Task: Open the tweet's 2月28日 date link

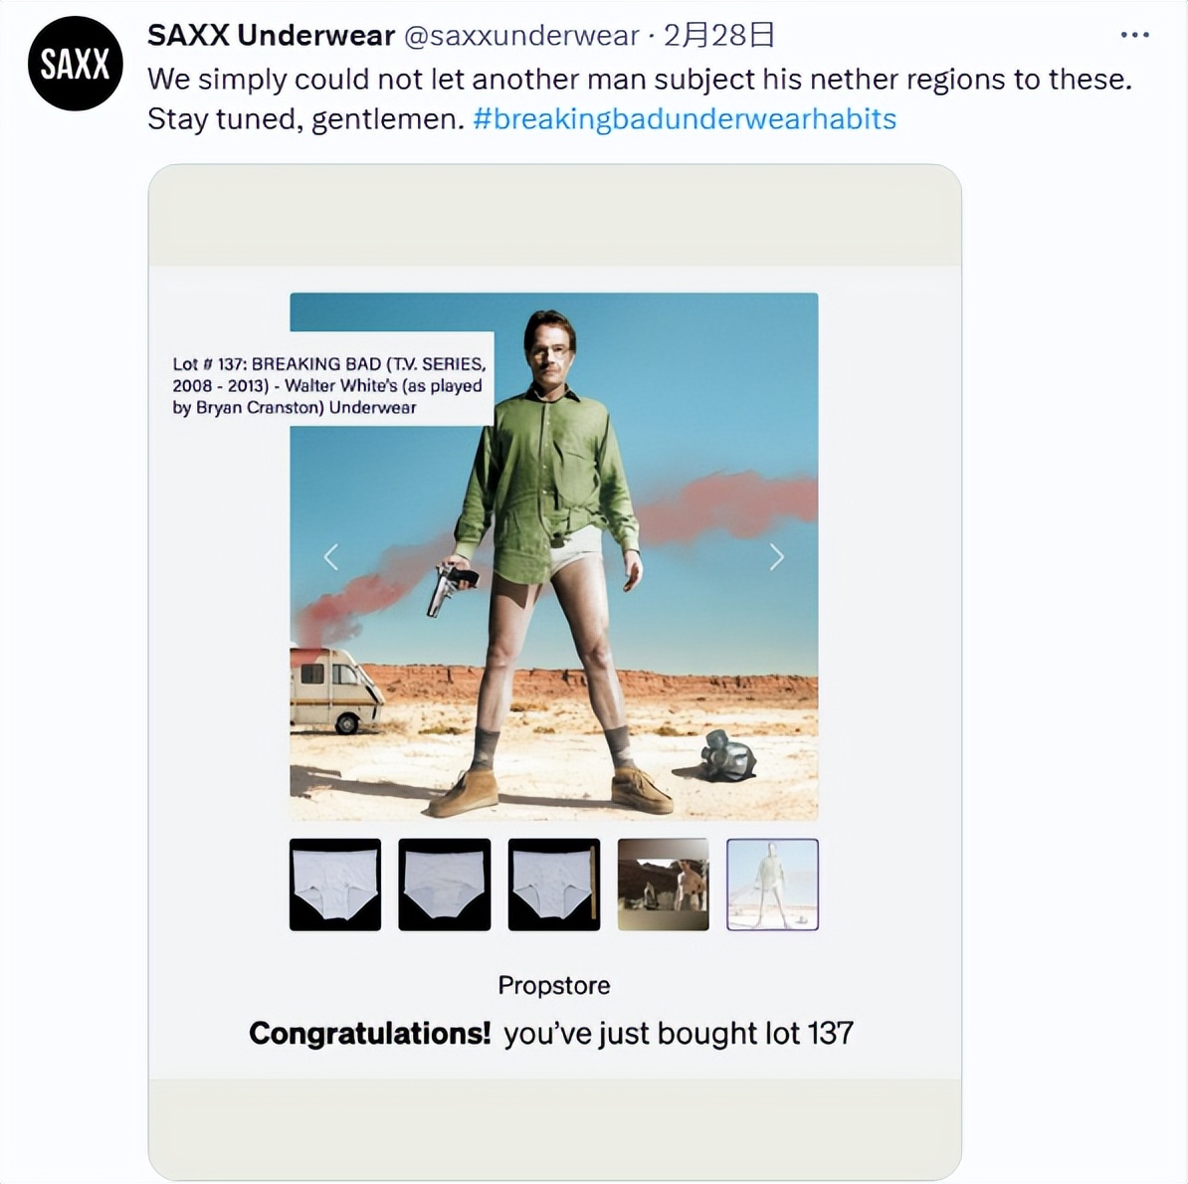Action: pos(718,36)
